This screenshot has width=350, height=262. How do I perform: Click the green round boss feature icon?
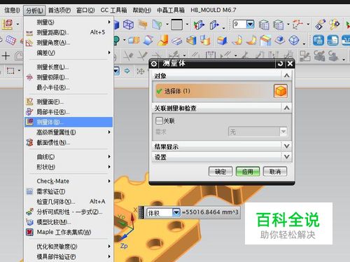tap(117, 41)
